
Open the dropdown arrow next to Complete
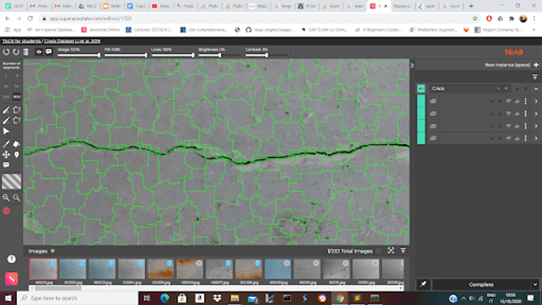click(x=535, y=284)
